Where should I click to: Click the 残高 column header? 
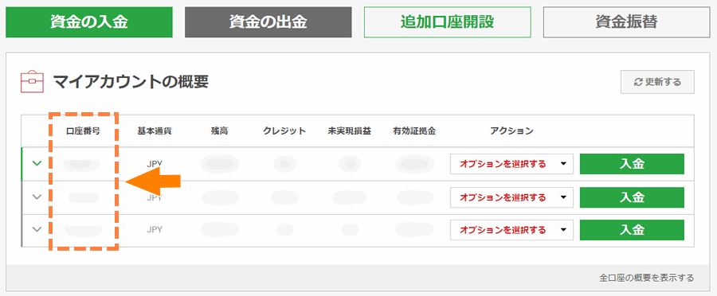(220, 131)
